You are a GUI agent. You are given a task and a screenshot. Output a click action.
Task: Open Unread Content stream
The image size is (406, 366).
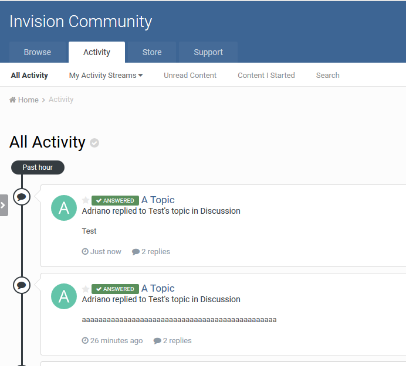coord(190,75)
